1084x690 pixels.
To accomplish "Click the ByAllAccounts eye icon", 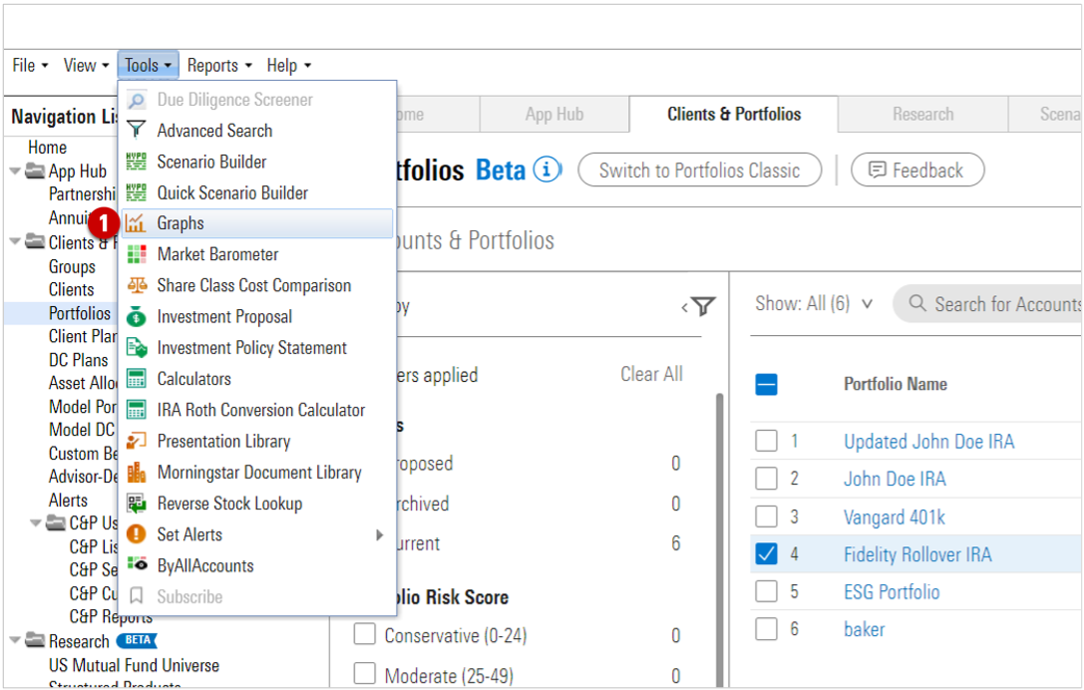I will (137, 564).
